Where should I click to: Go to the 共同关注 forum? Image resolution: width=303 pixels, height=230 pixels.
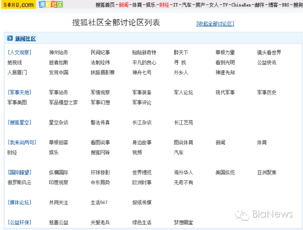pos(58,203)
